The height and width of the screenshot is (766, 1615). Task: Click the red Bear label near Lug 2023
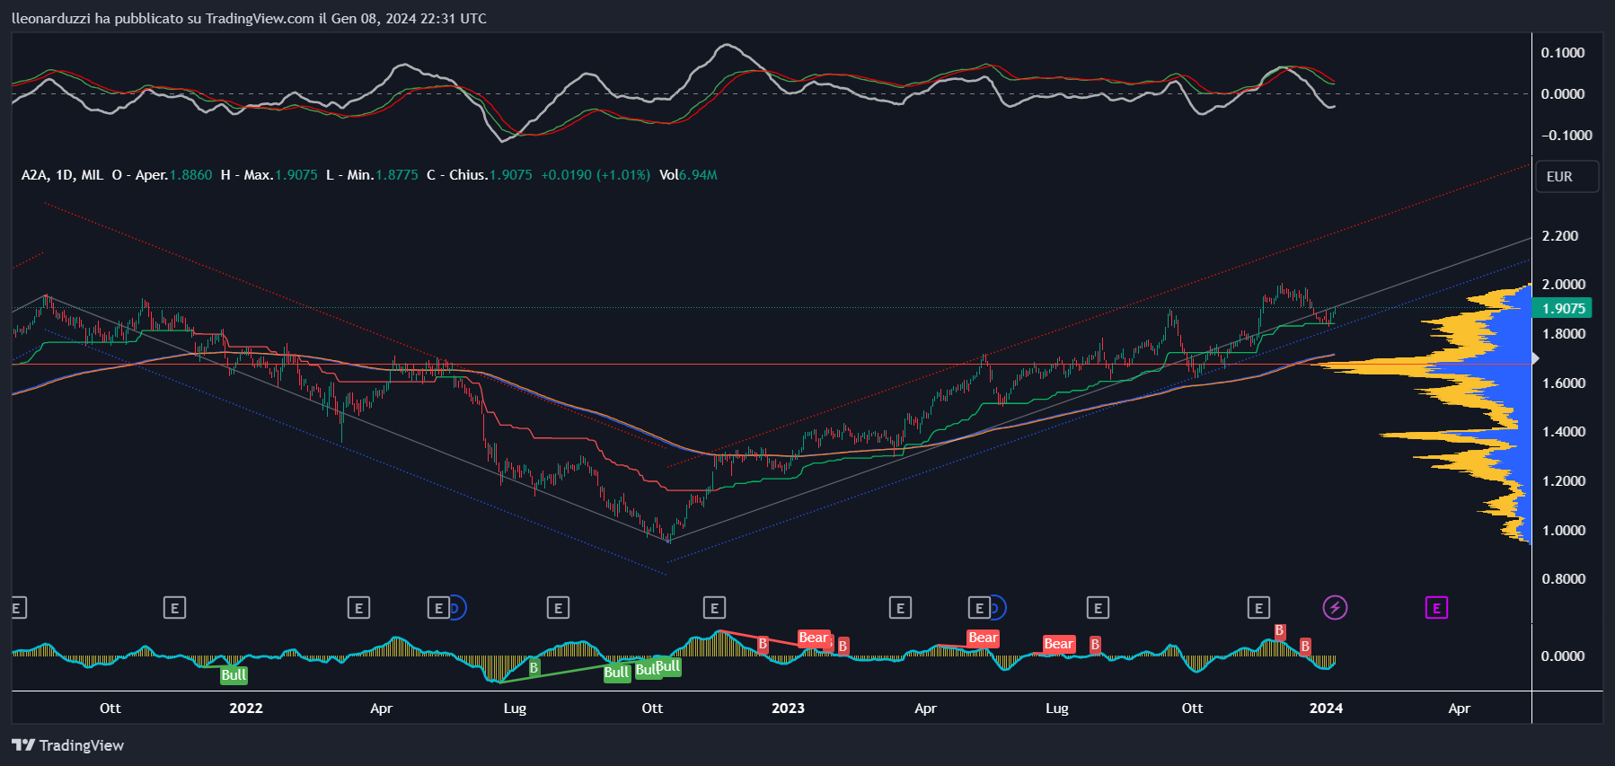[x=1058, y=644]
